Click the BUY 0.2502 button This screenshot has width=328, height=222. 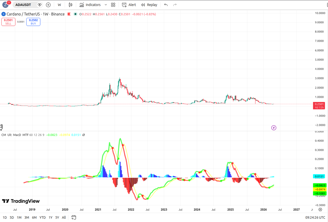coord(33,22)
